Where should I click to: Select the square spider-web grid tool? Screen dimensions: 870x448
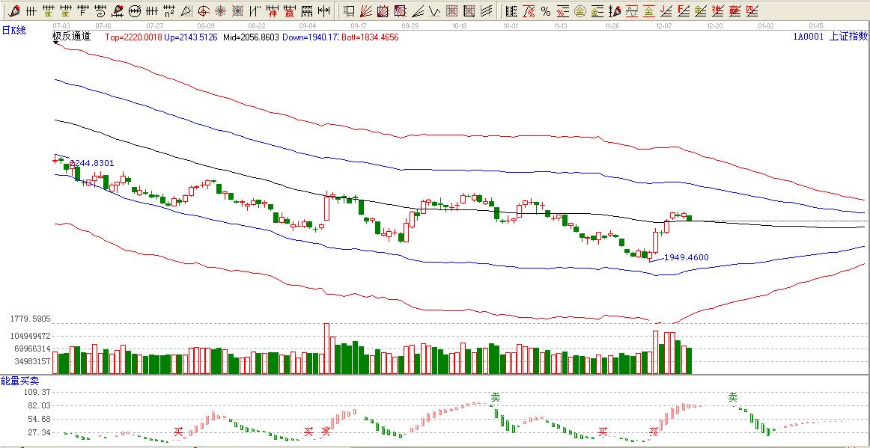click(237, 11)
